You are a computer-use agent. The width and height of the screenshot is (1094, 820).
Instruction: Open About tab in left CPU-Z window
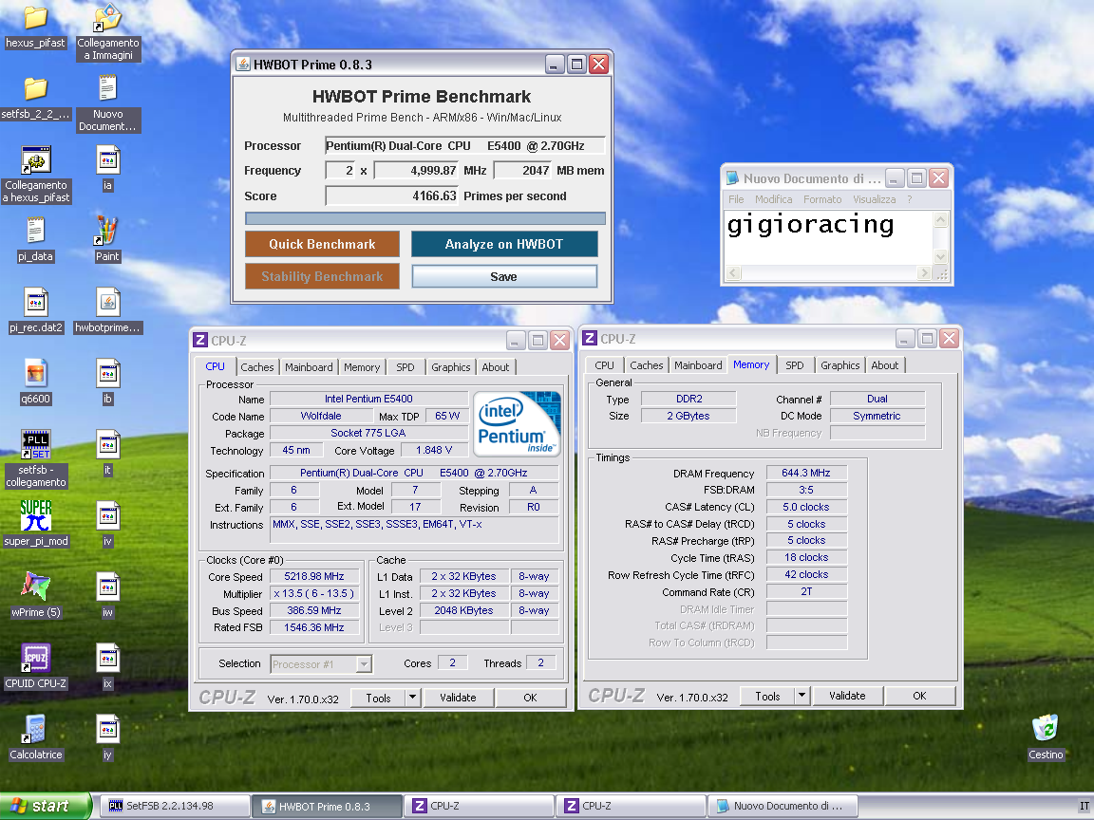tap(496, 366)
